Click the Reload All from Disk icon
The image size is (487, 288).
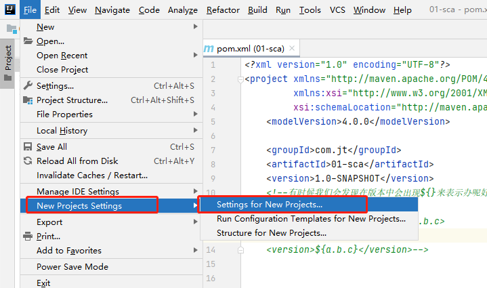click(28, 161)
